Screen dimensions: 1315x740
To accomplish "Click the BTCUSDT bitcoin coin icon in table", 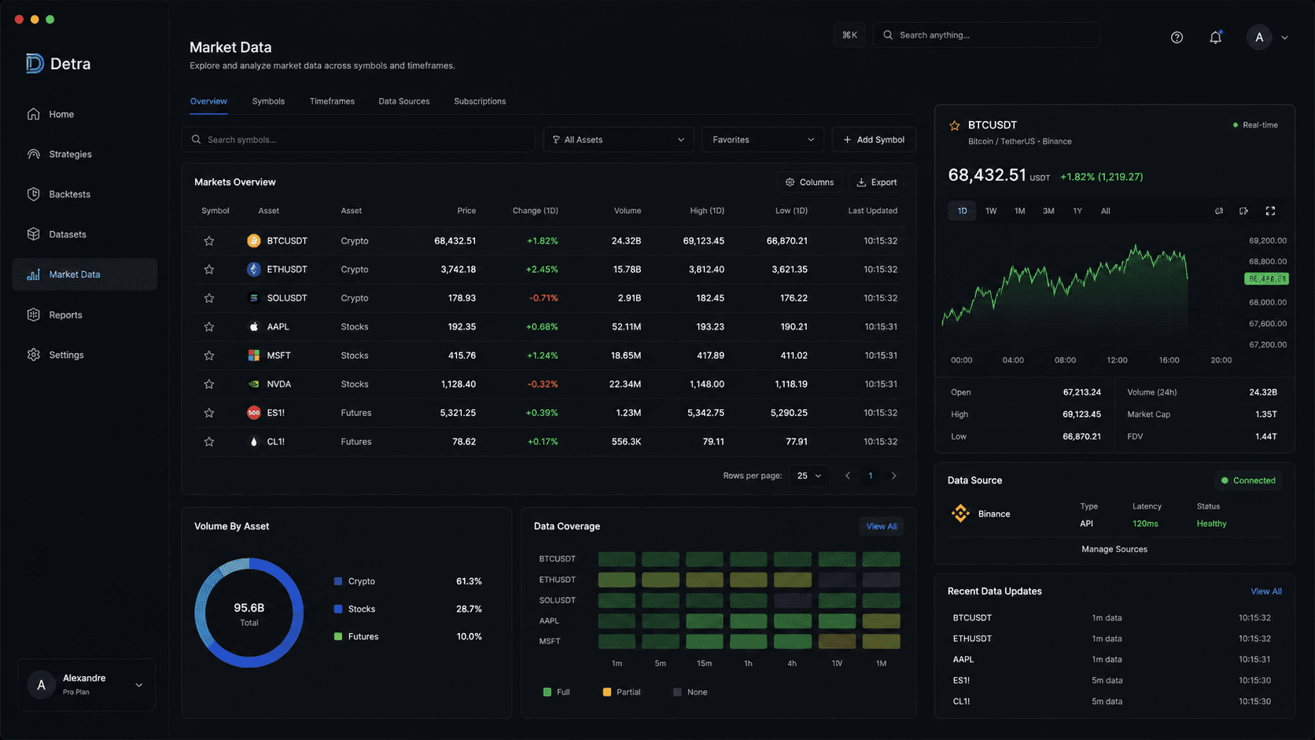I will click(253, 241).
